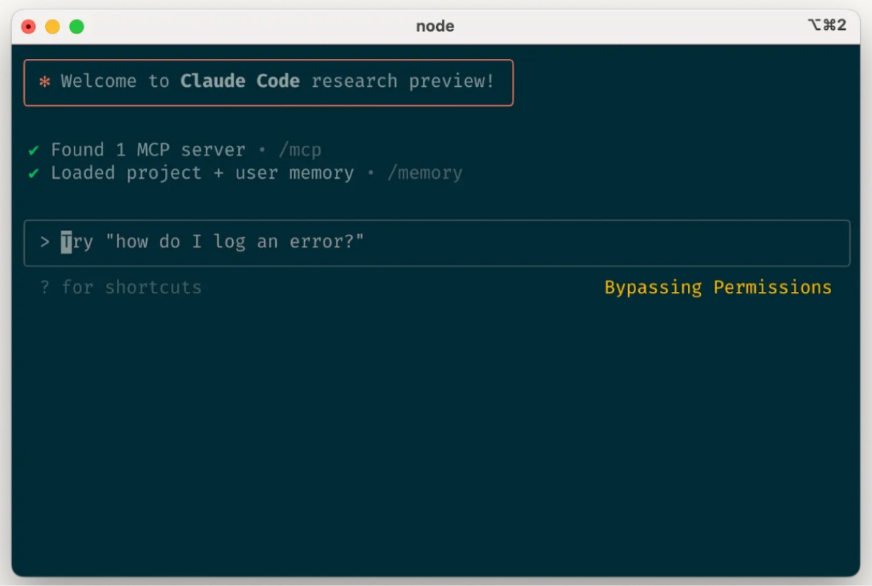This screenshot has height=586, width=872.
Task: Click the green checkmark beside Found 1 MCP server
Action: pos(34,150)
